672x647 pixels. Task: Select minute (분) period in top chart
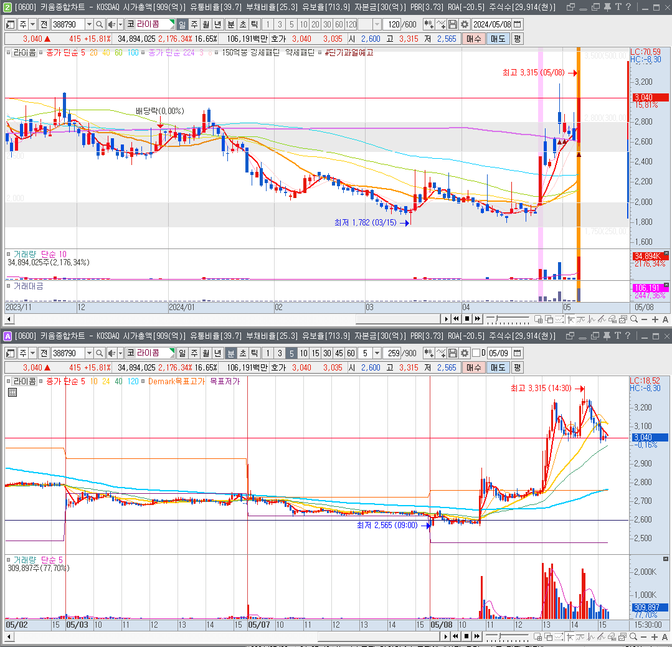[x=230, y=24]
